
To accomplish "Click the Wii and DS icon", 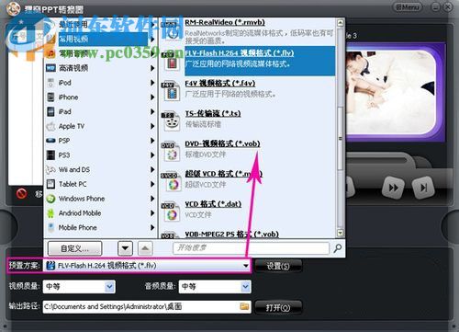I will 50,169.
